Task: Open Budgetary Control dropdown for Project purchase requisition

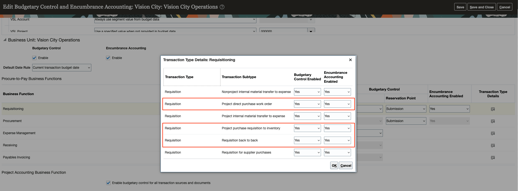Action: pos(308,128)
